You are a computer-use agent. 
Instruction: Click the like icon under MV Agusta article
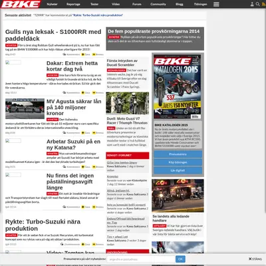82,133
